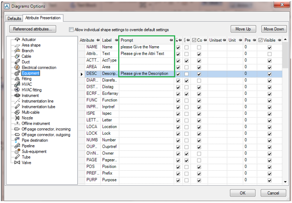Select the Actuator shape icon
Screen dimensions: 292x203
click(x=16, y=40)
